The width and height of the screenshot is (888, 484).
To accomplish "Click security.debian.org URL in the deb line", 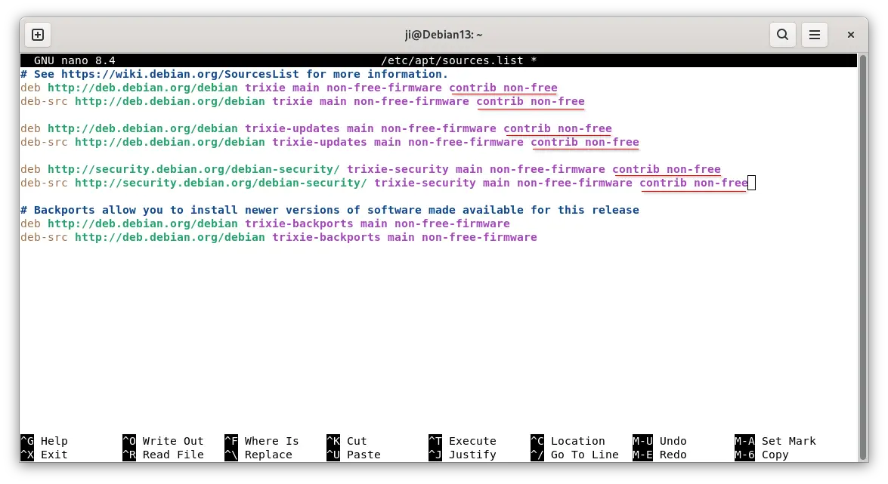I will pos(193,169).
